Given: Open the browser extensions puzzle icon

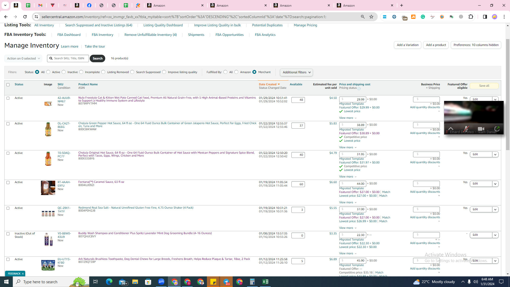Looking at the screenshot, I should pos(471,17).
